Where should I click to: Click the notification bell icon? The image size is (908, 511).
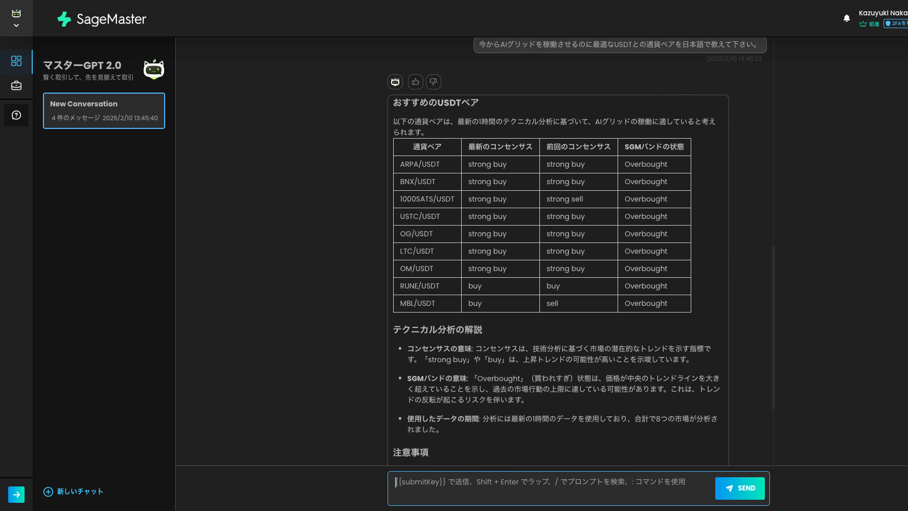point(847,18)
